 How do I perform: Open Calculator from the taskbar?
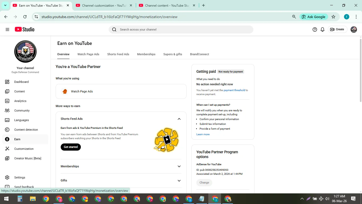click(20, 199)
